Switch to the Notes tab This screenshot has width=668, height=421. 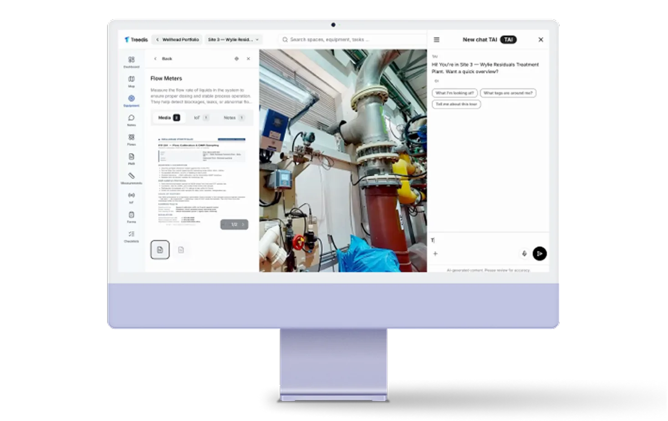[x=234, y=117]
